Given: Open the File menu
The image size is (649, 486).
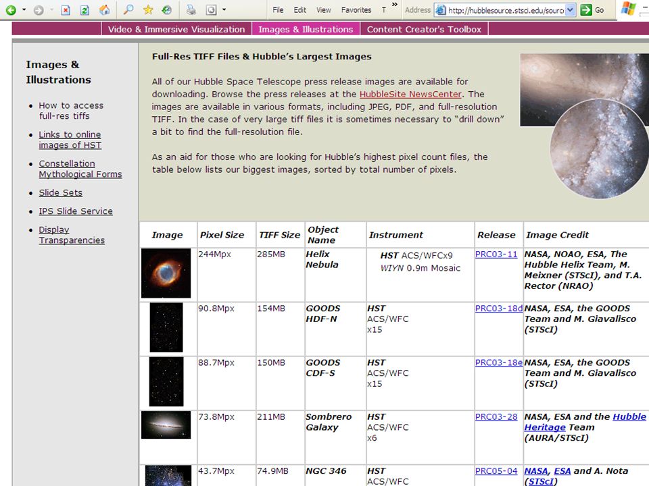Looking at the screenshot, I should click(x=278, y=10).
